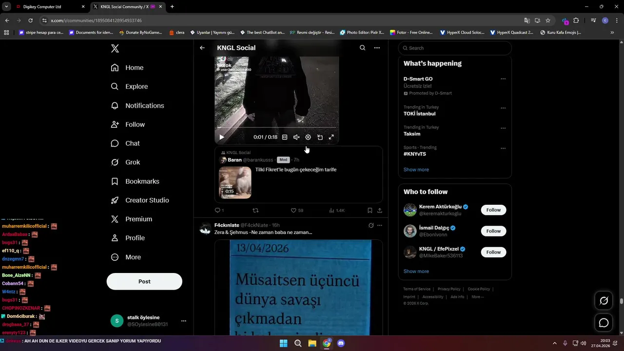Open Tilki Fikret video thumbnail
Screen dimensions: 624x351
pos(235,182)
